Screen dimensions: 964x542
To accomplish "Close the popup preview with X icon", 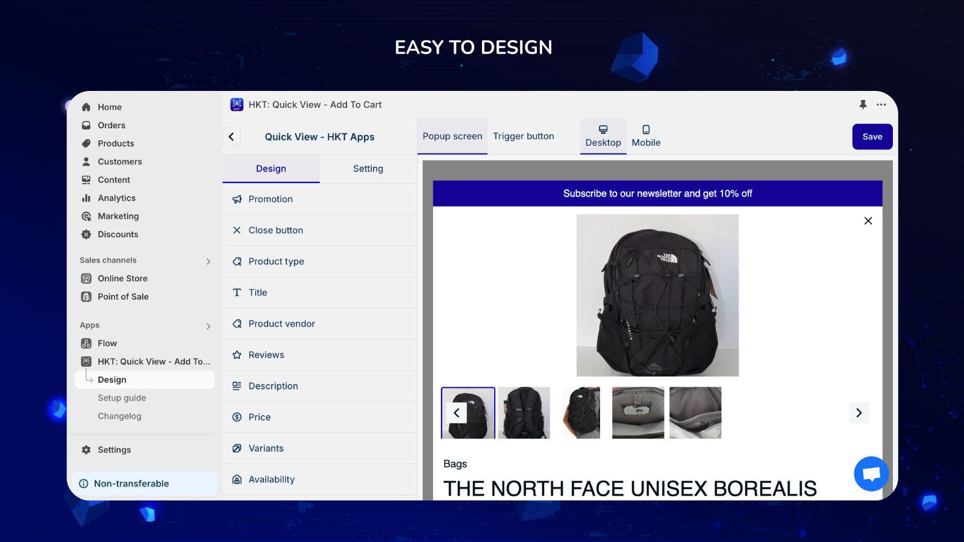I will click(868, 221).
